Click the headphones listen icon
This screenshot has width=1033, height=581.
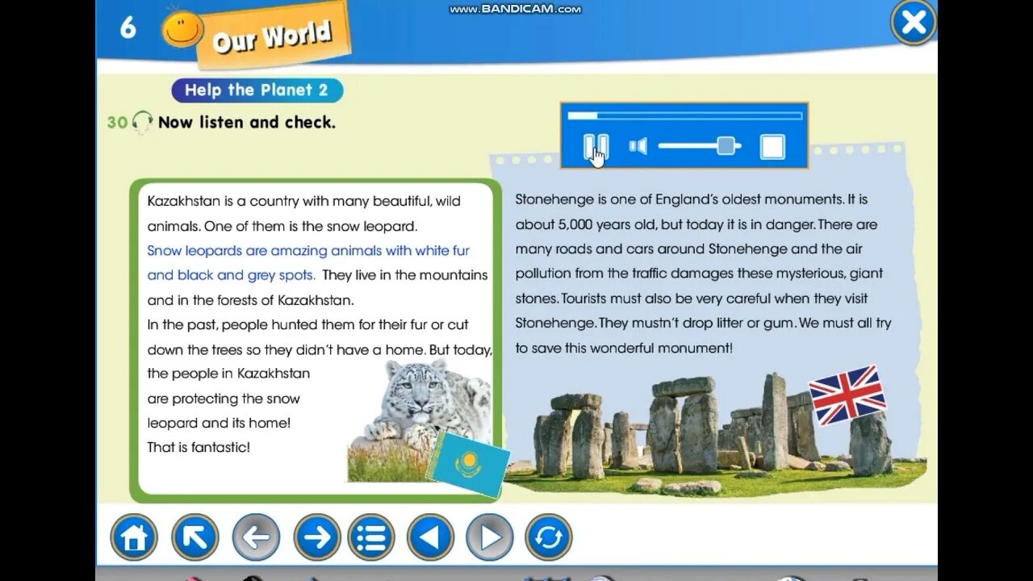(143, 123)
